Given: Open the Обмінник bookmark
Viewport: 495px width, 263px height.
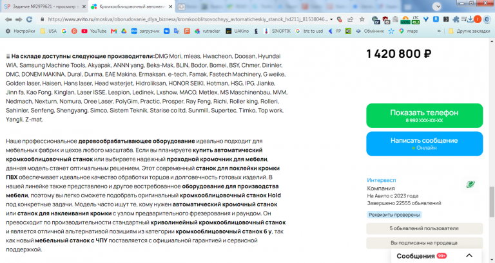Looking at the screenshot, I should point(370,31).
